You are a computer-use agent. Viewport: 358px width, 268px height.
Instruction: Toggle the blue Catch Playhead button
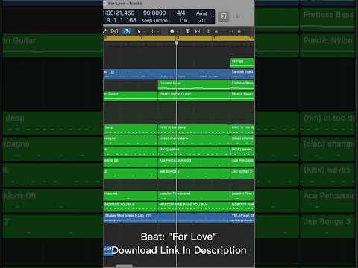(x=126, y=31)
